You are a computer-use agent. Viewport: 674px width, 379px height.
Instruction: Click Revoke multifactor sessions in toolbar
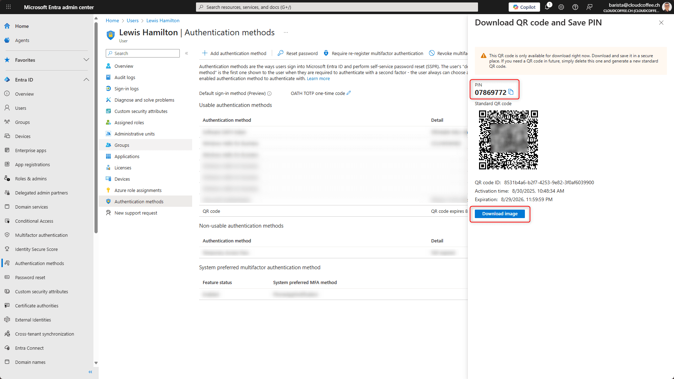click(x=448, y=53)
